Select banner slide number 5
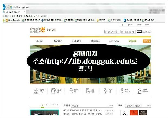The height and width of the screenshot is (118, 168). click(x=57, y=105)
